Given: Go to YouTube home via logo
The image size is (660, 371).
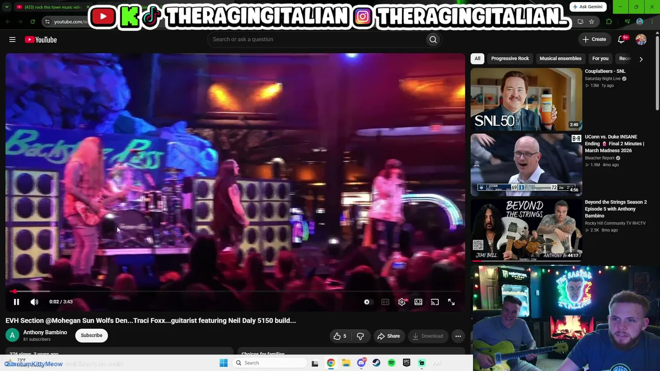Looking at the screenshot, I should [x=41, y=40].
